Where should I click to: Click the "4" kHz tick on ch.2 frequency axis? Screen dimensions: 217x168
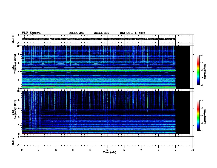click(19, 117)
